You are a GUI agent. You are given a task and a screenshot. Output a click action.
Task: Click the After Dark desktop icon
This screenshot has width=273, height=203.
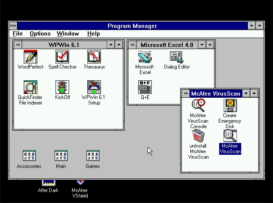(49, 183)
